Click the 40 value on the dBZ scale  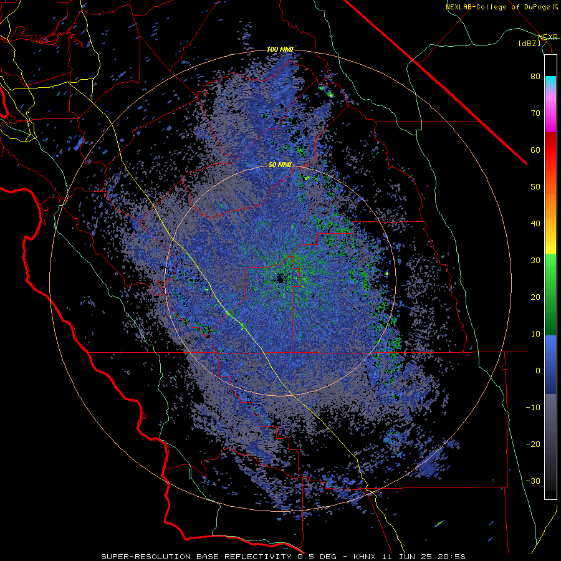pos(535,224)
